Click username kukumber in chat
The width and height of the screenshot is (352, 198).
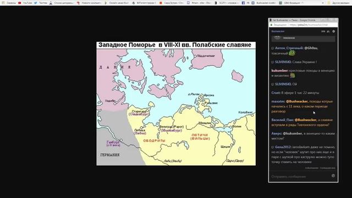280,70
